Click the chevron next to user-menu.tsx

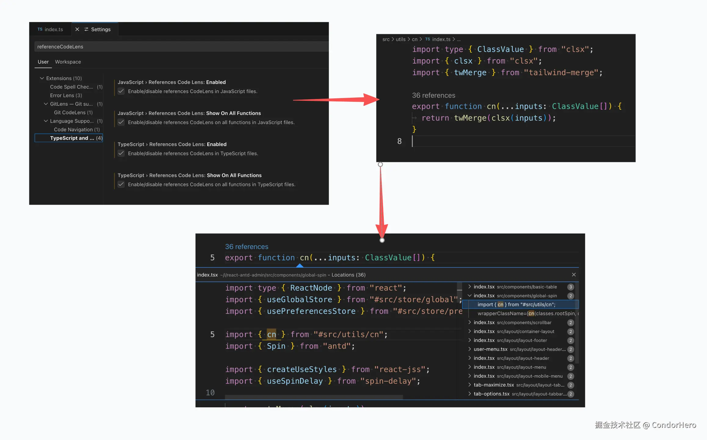point(470,349)
